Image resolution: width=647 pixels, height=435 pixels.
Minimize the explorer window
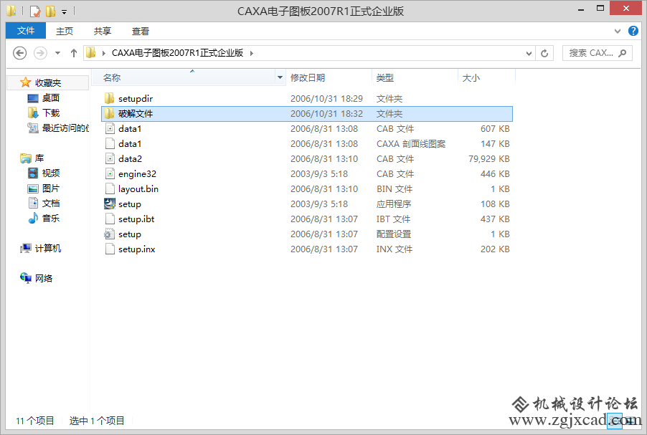coord(581,9)
